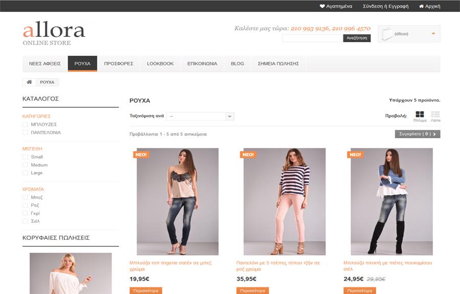460x294 pixels.
Task: Check the Μπεζ color filter
Action: (x=25, y=197)
